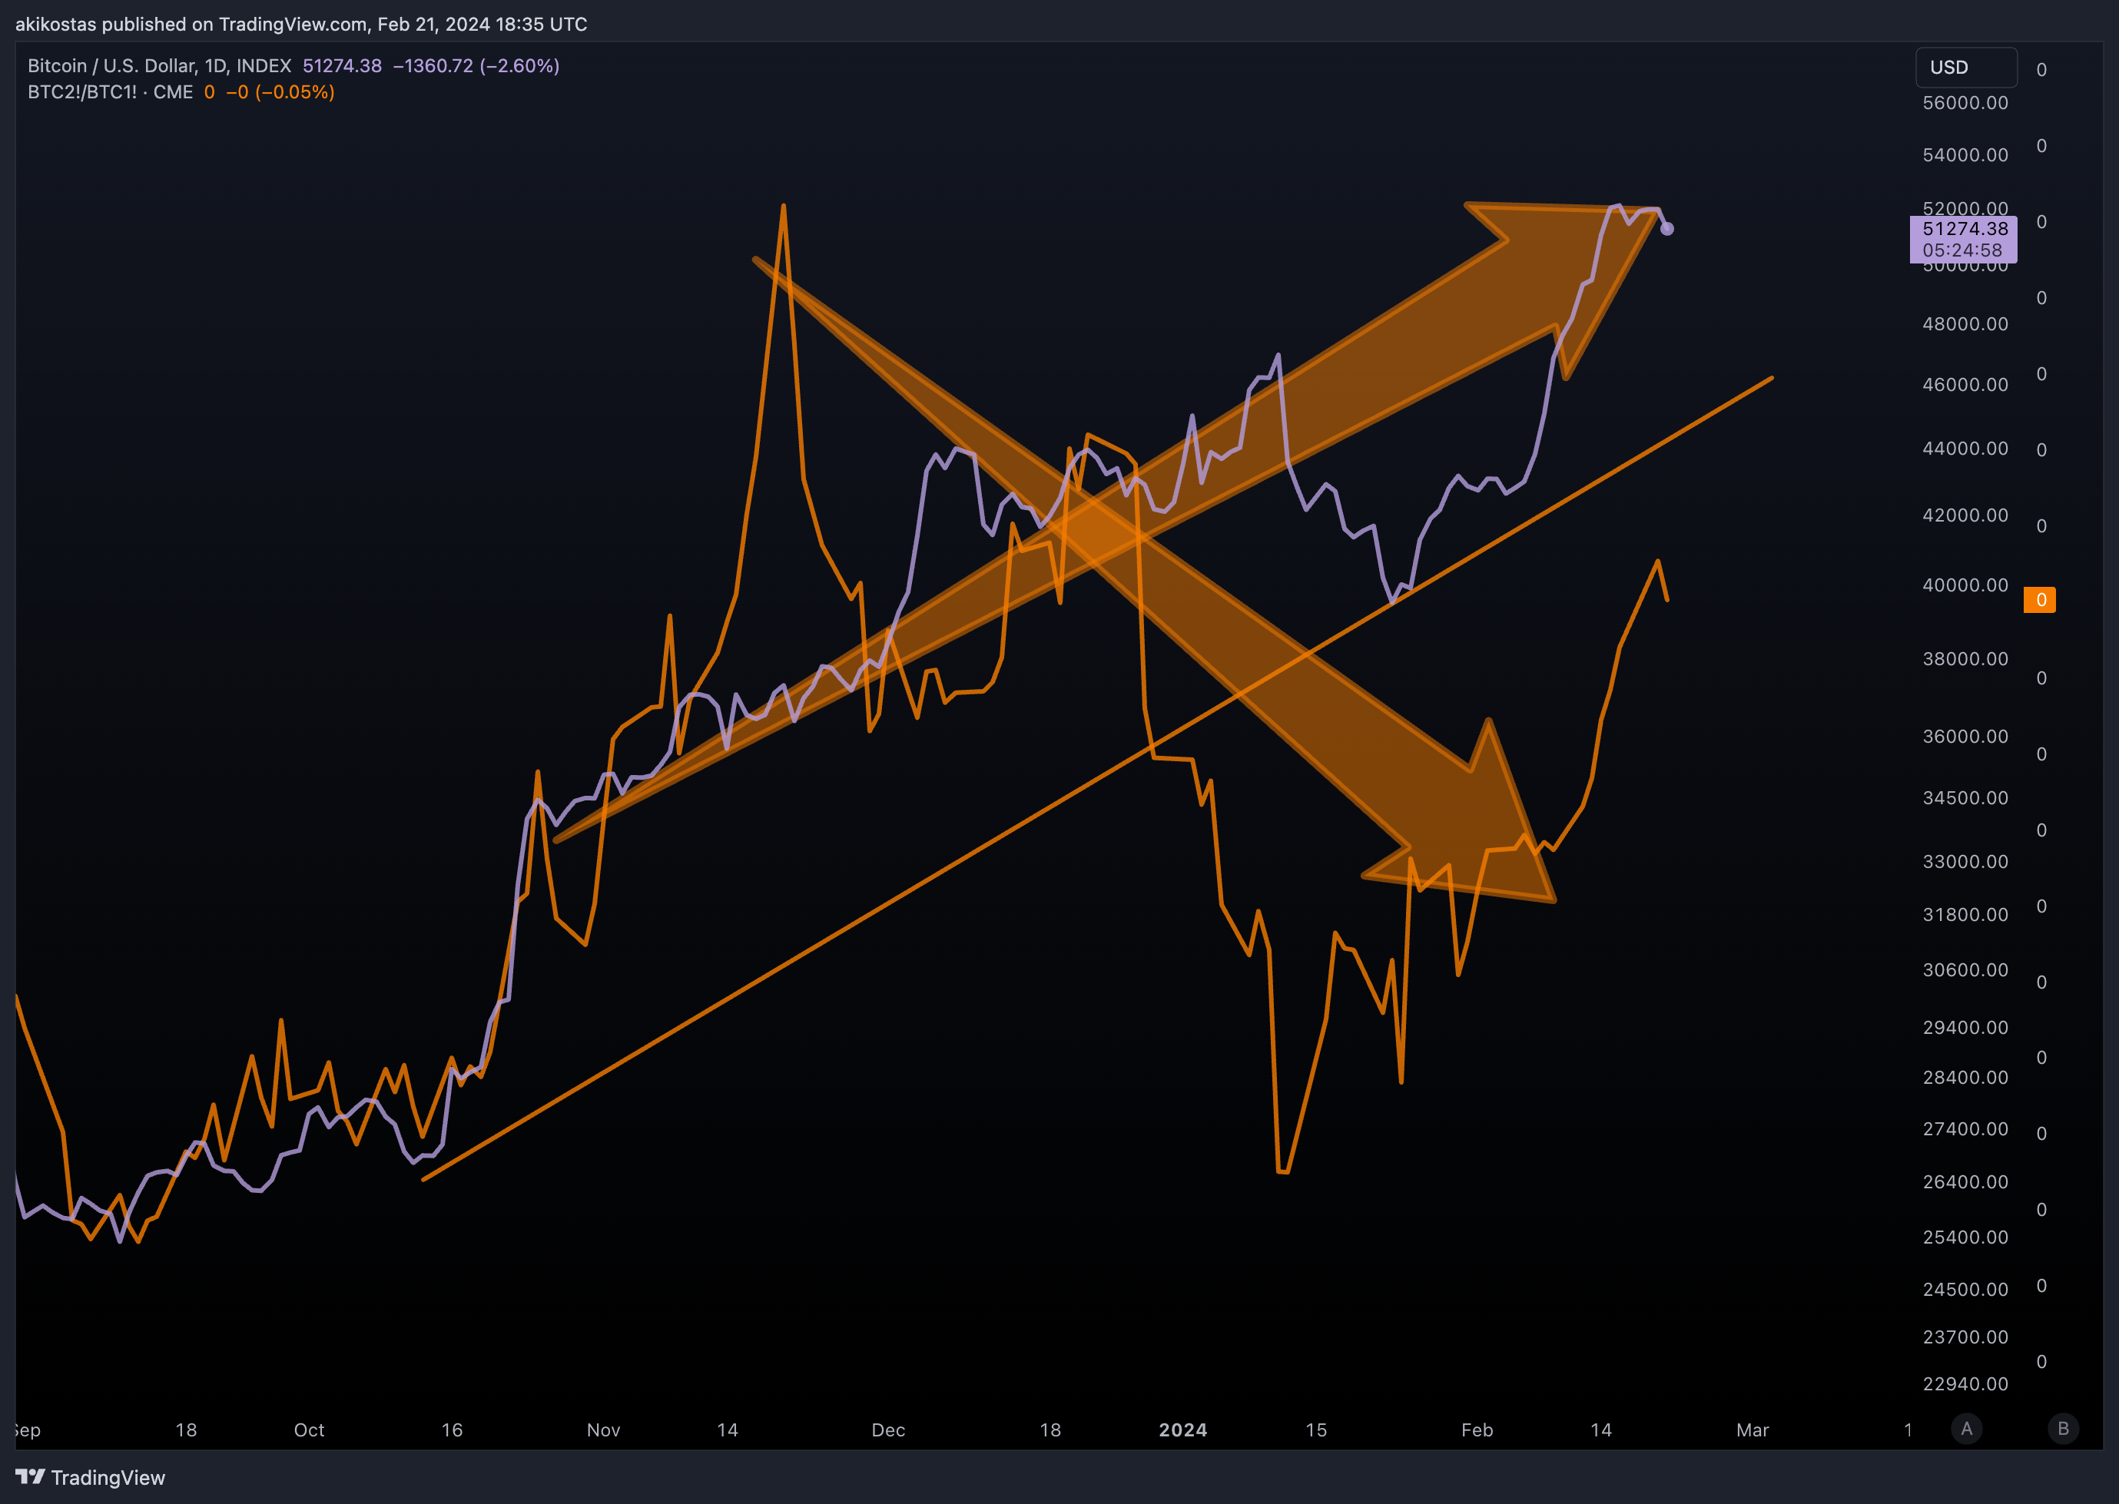Image resolution: width=2119 pixels, height=1504 pixels.
Task: Click the 23700.00 price axis label
Action: 1965,1337
